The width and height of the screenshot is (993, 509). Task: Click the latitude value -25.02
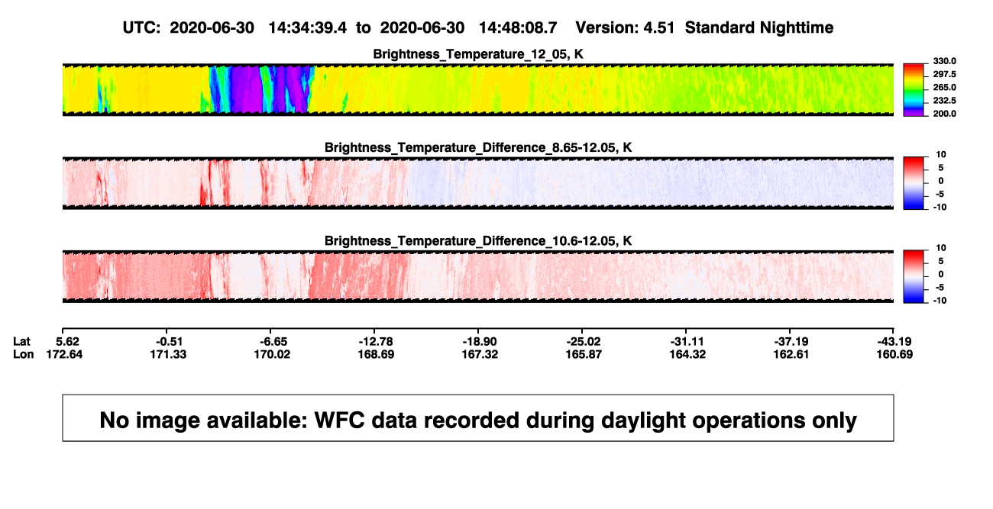[x=584, y=341]
